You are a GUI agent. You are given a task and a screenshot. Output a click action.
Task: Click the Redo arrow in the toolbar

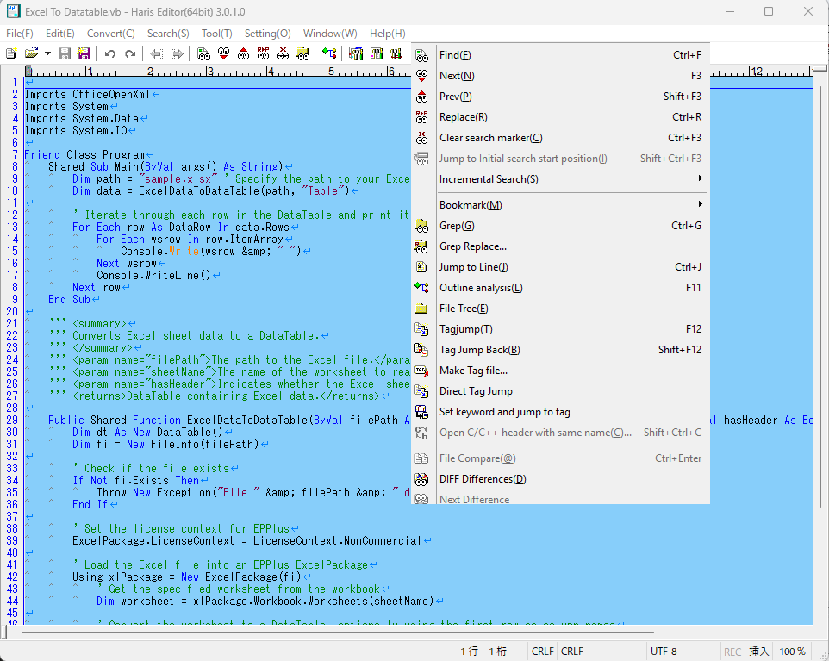click(x=130, y=53)
